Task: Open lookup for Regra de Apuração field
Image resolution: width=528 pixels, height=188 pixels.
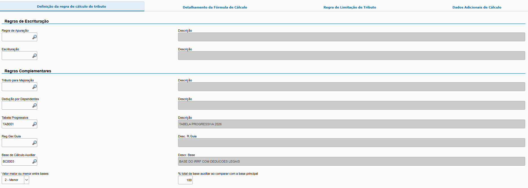Action: [34, 37]
